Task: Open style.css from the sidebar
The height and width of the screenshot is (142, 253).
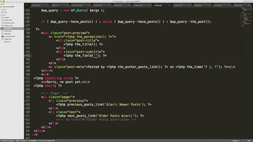Action: tap(7, 42)
